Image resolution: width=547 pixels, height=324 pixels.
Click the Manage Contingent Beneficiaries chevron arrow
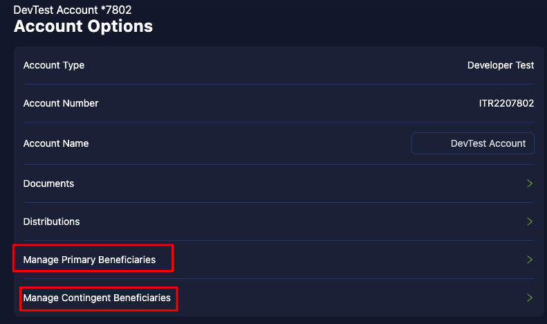coord(530,298)
